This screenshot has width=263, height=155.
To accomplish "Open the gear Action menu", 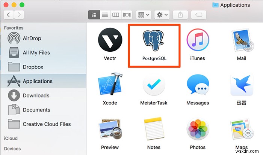I will click(x=162, y=15).
